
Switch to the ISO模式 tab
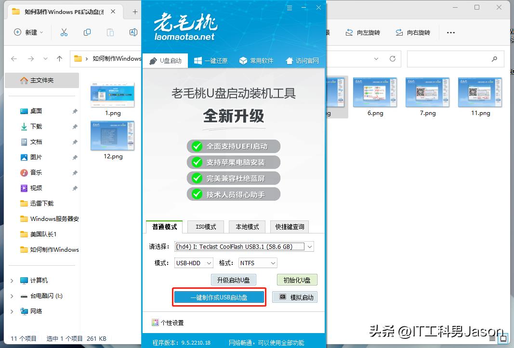(x=205, y=226)
